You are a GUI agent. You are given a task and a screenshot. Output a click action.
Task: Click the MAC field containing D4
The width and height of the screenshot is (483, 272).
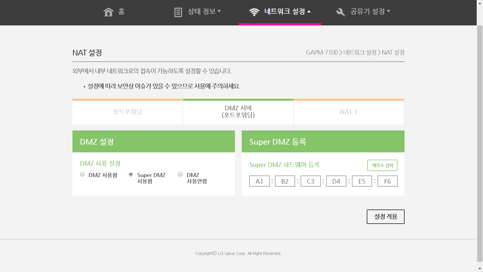336,181
